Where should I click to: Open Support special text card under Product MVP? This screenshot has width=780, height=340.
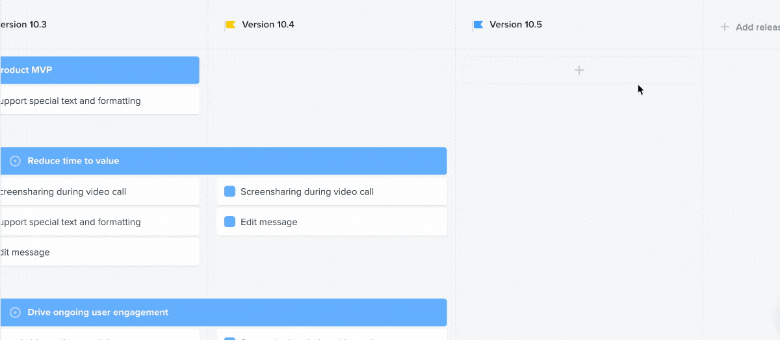coord(99,101)
